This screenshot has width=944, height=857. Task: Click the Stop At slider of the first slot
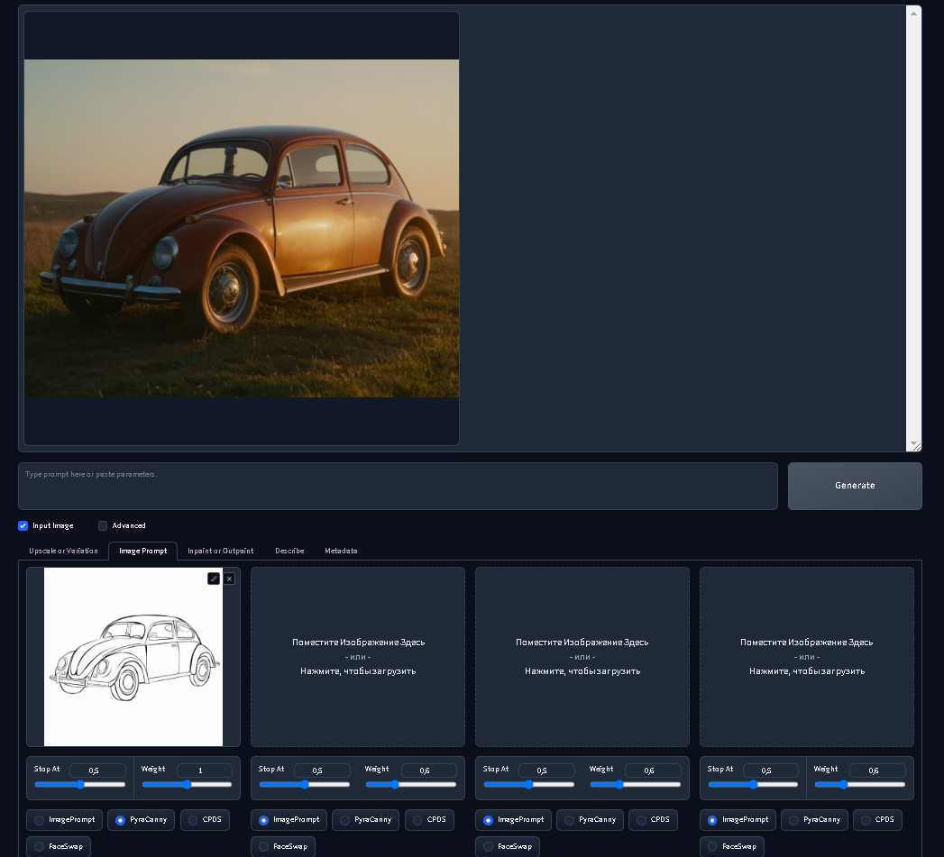tap(80, 785)
